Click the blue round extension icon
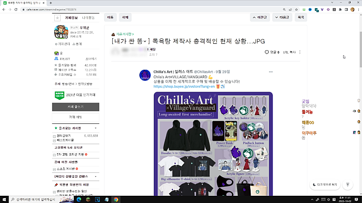The image size is (362, 203). [310, 9]
